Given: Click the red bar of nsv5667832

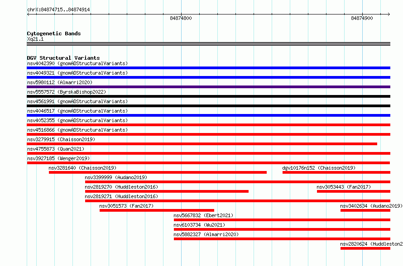Looking at the screenshot, I should coord(282,220).
